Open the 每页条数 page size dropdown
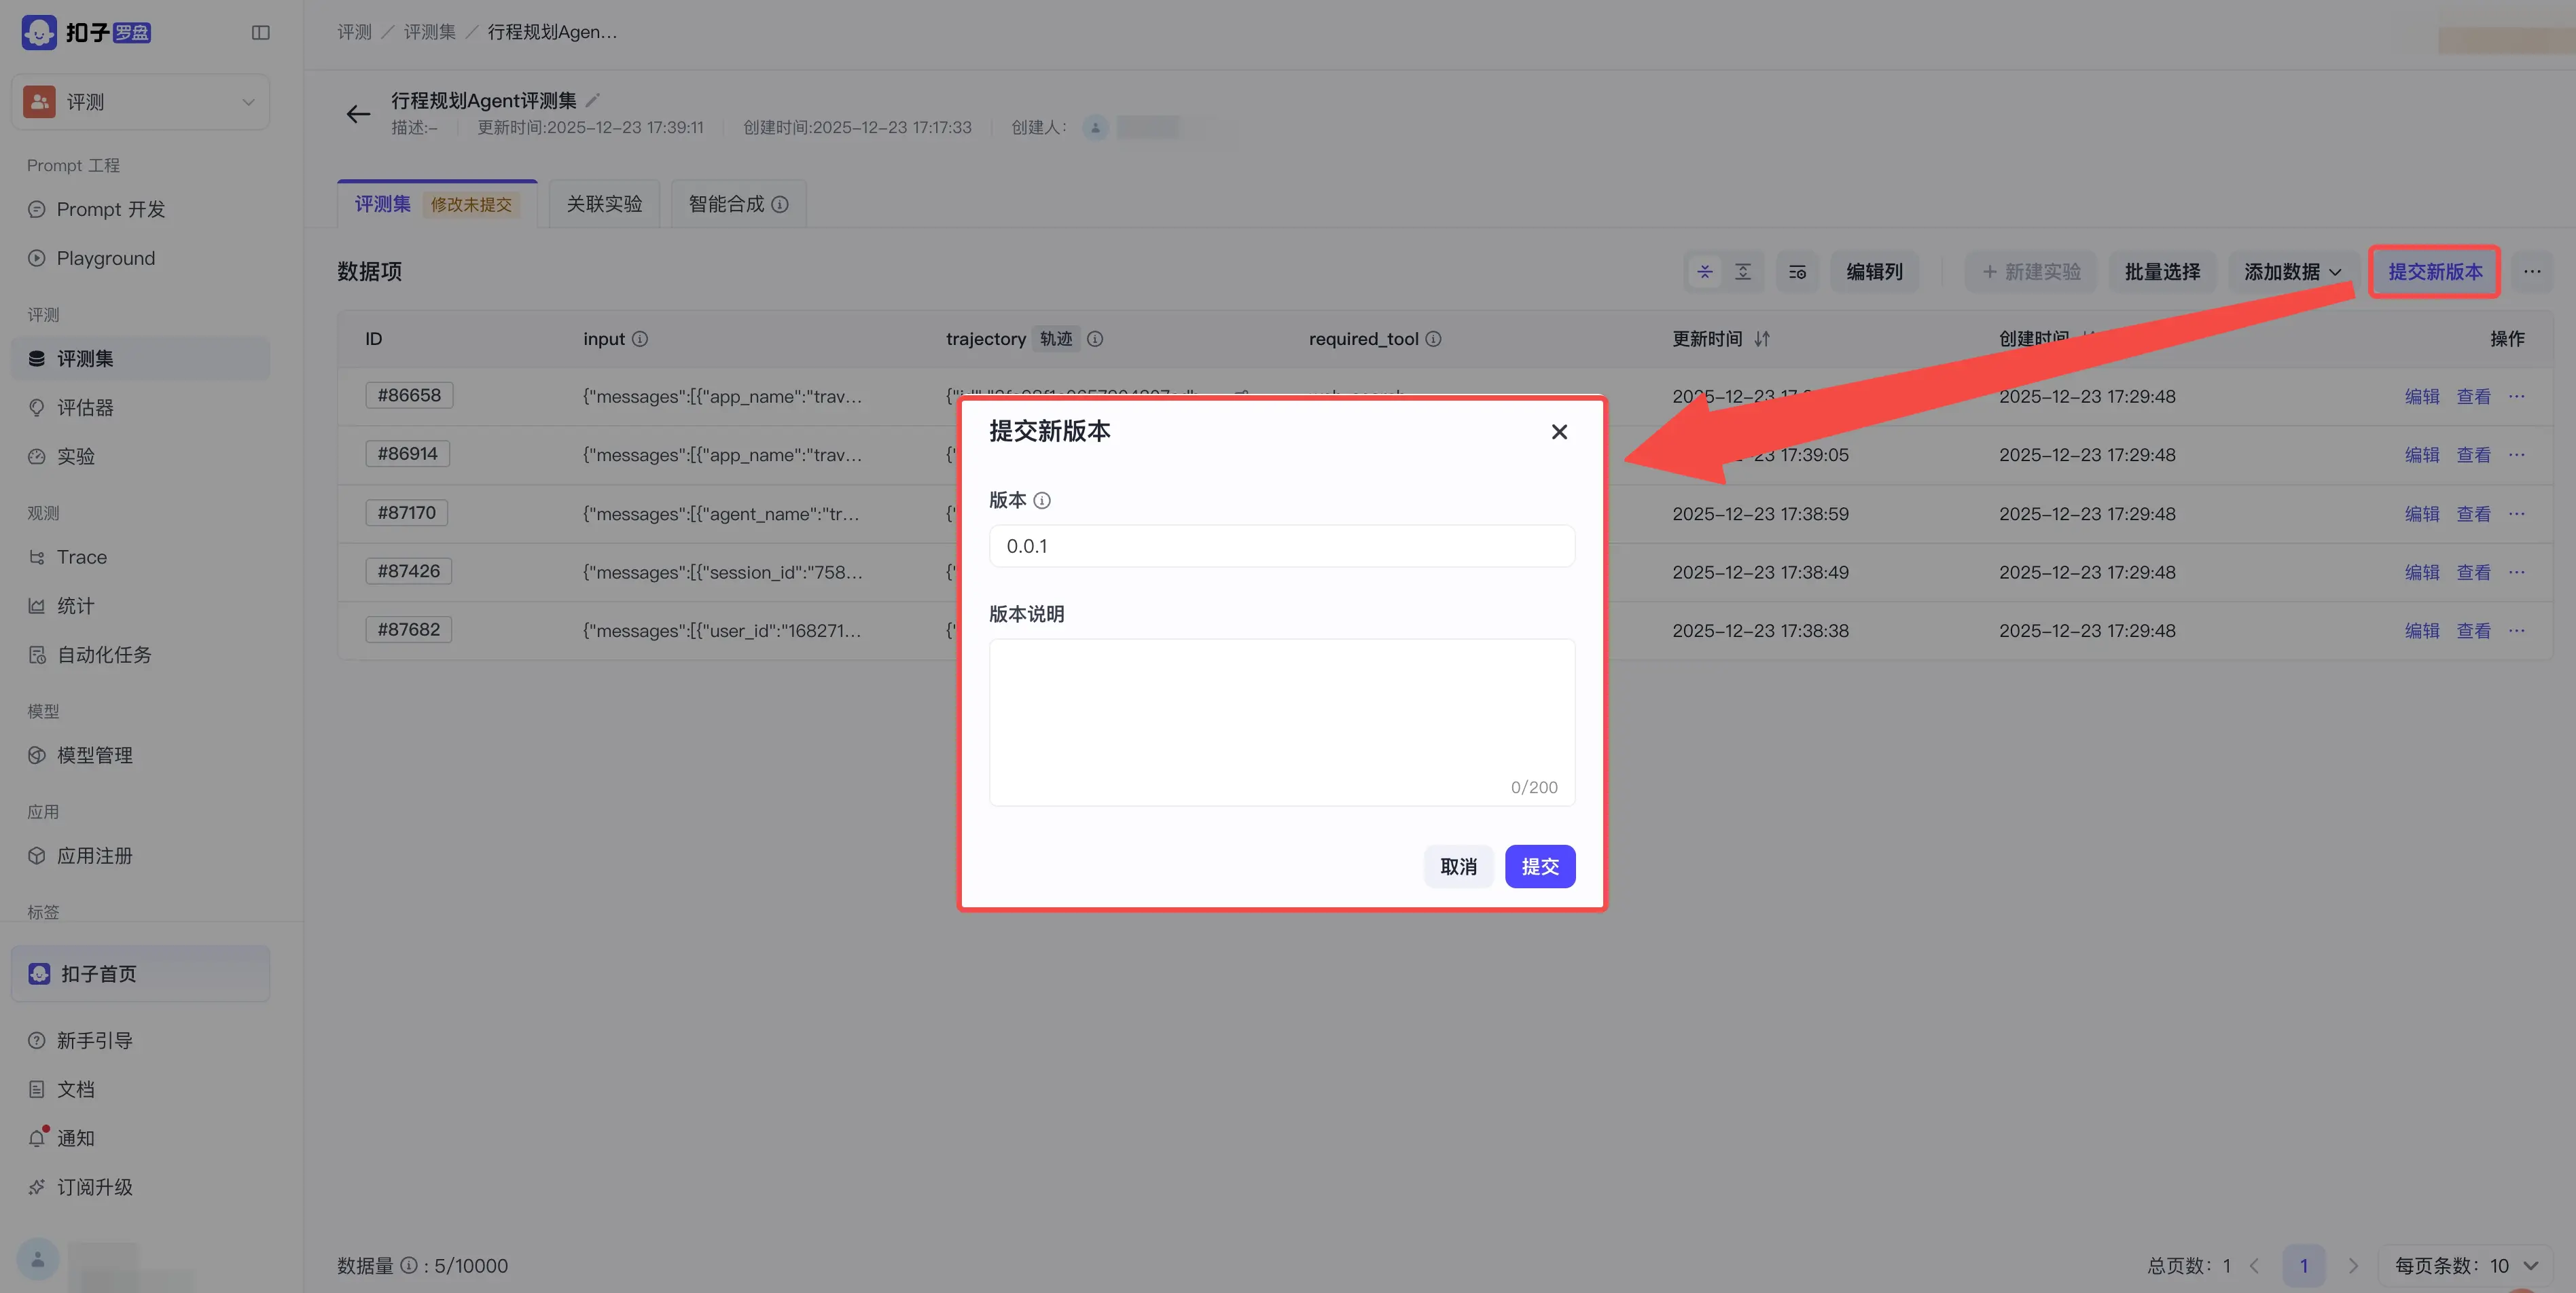 [x=2465, y=1266]
